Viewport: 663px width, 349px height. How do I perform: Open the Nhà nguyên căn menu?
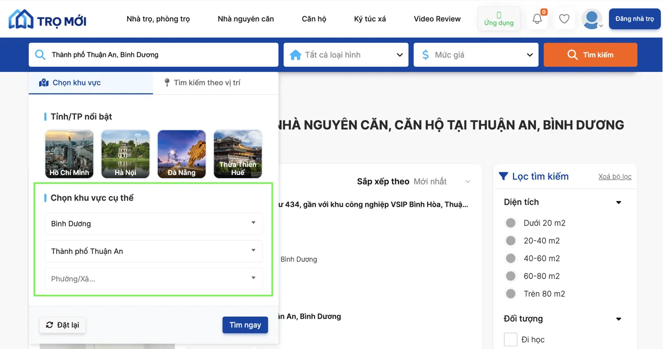tap(246, 19)
